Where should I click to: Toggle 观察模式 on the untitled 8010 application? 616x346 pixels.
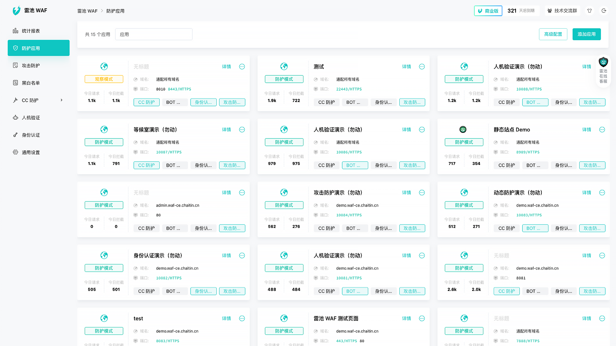click(104, 79)
